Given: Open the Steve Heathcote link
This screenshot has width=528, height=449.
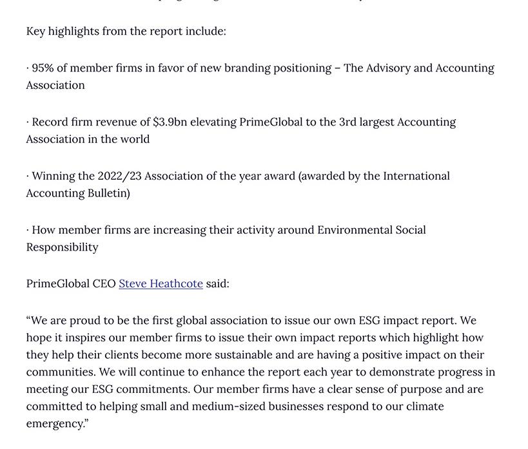Looking at the screenshot, I should (x=161, y=283).
